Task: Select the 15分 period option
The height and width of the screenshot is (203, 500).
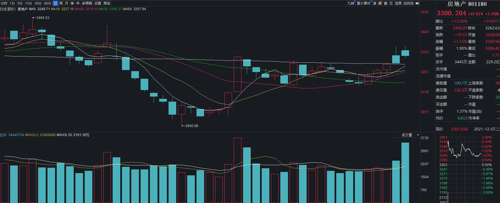Action: (29, 3)
